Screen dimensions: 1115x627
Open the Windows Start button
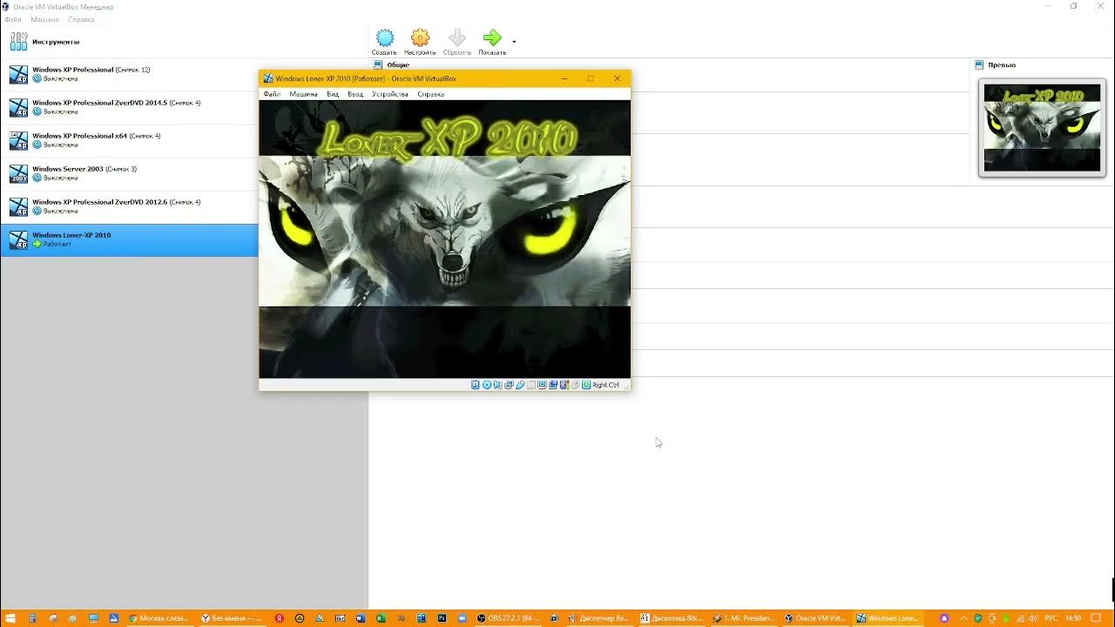[x=10, y=618]
